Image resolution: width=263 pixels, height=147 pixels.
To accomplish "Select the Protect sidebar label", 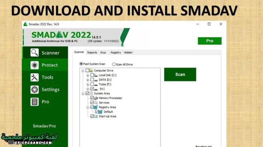I will click(50, 65).
